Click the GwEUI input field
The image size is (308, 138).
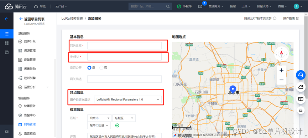pos(124,57)
